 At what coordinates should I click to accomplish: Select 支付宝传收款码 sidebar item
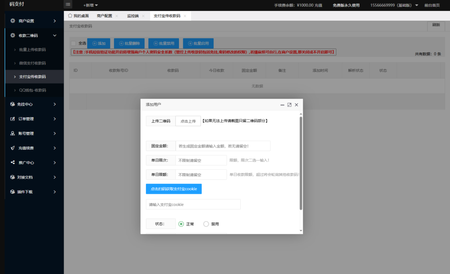point(34,77)
